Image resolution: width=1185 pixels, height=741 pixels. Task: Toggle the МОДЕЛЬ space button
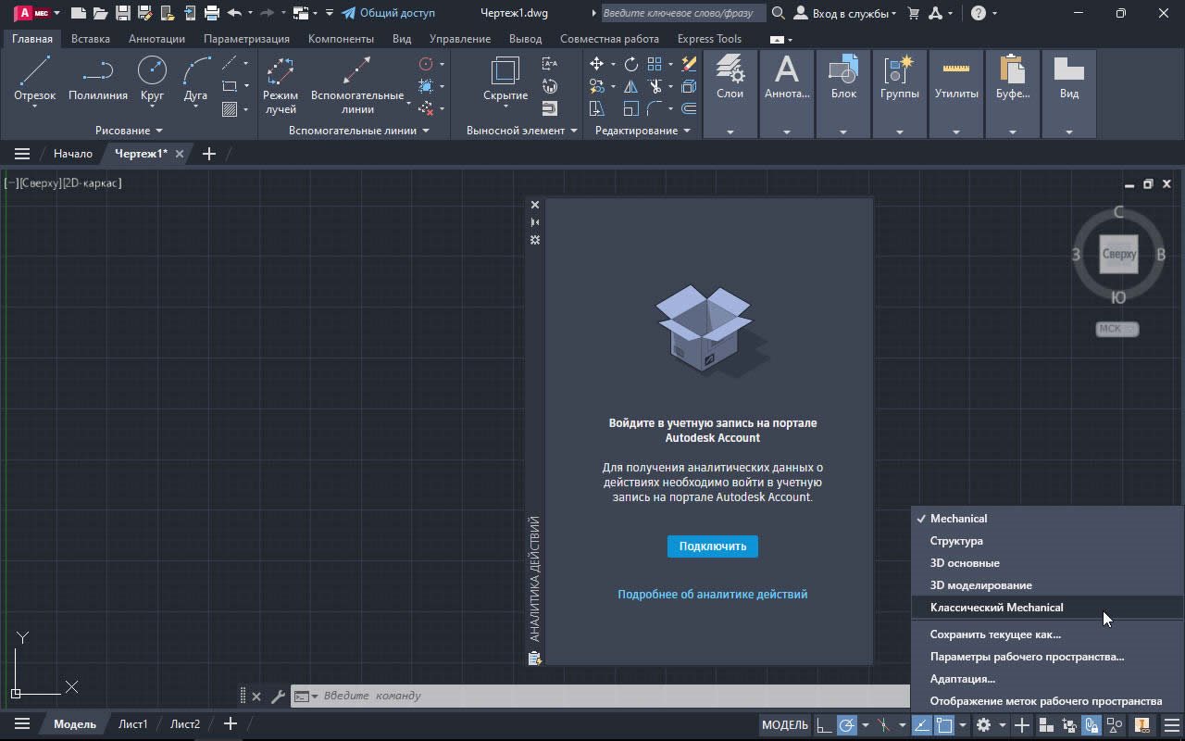784,725
